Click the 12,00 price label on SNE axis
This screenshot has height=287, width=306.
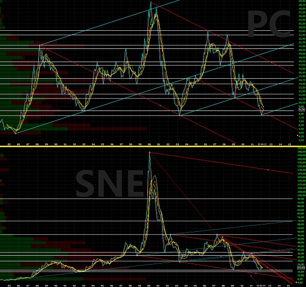point(302,275)
